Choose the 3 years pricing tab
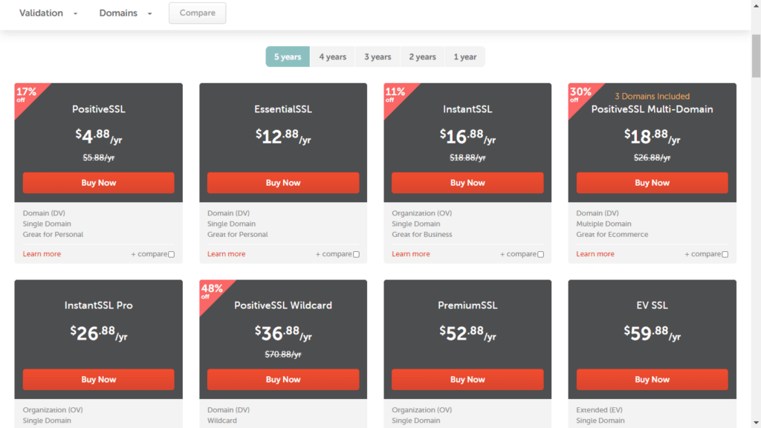761x428 pixels. 378,57
